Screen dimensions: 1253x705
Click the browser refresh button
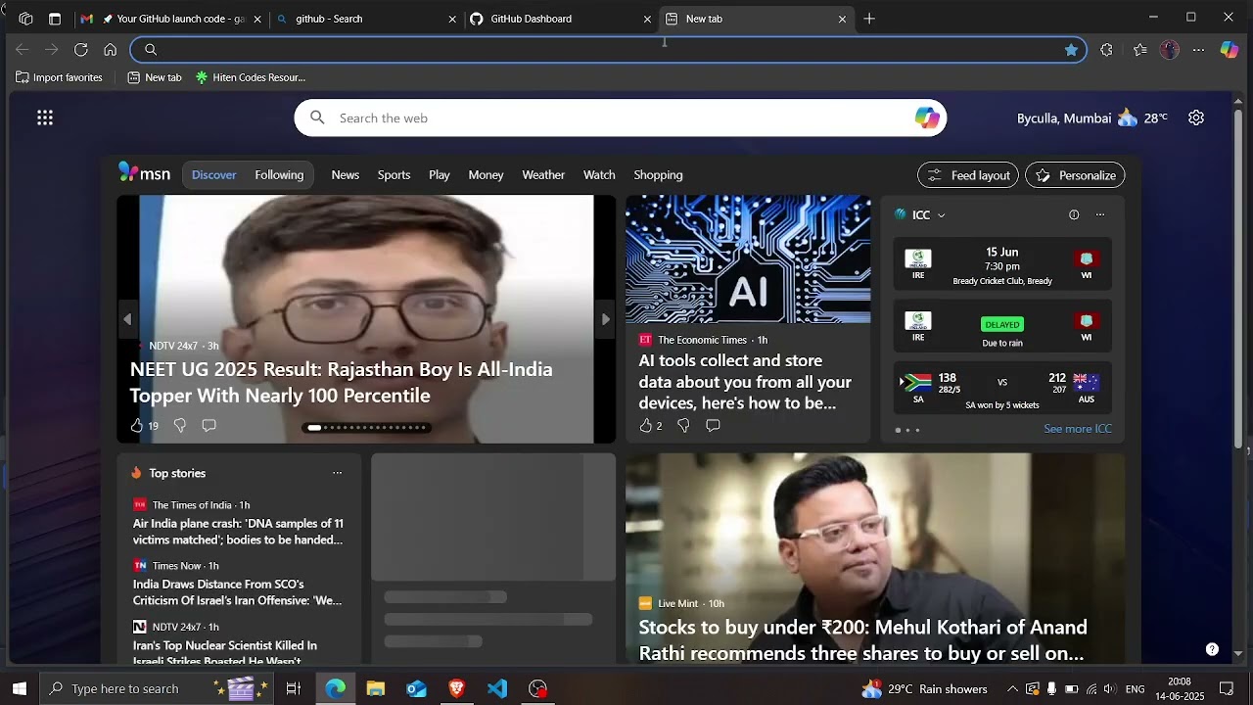pos(81,50)
